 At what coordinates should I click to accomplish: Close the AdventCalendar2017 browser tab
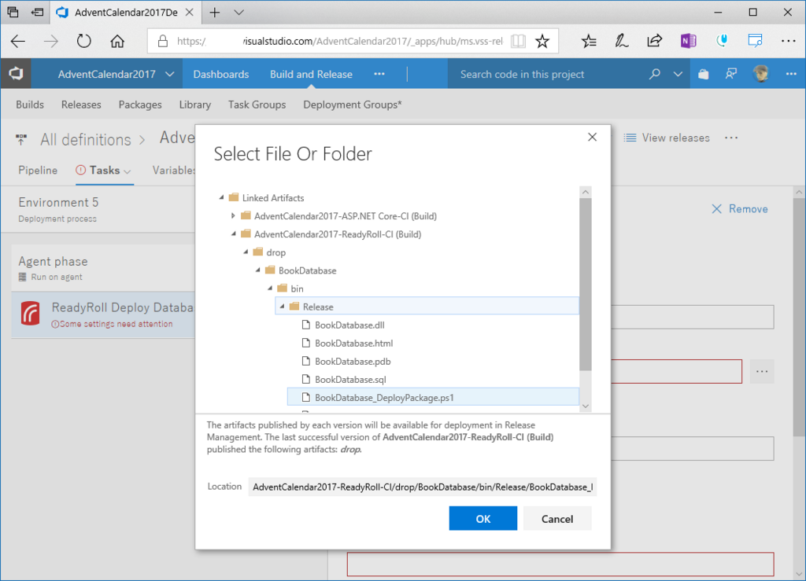tap(189, 13)
